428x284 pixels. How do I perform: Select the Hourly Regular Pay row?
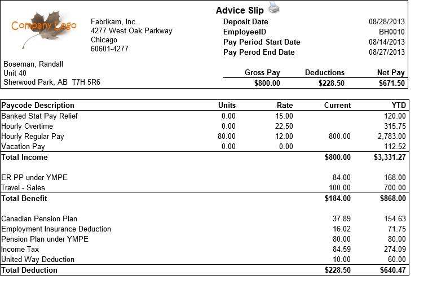click(33, 136)
